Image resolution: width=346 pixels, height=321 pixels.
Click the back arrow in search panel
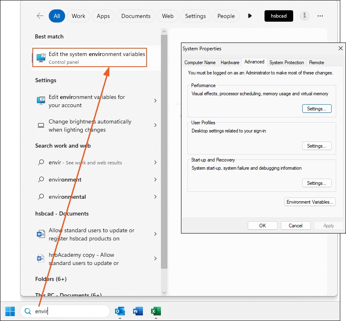[x=40, y=16]
